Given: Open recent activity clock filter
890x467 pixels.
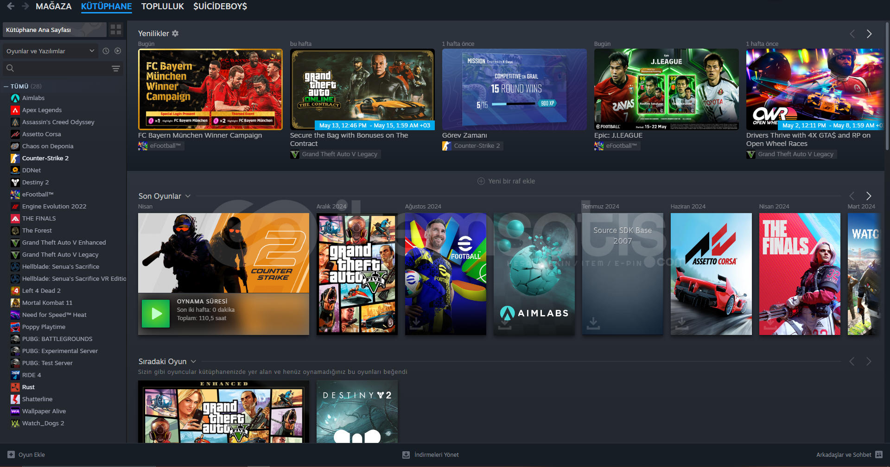Looking at the screenshot, I should [x=106, y=51].
